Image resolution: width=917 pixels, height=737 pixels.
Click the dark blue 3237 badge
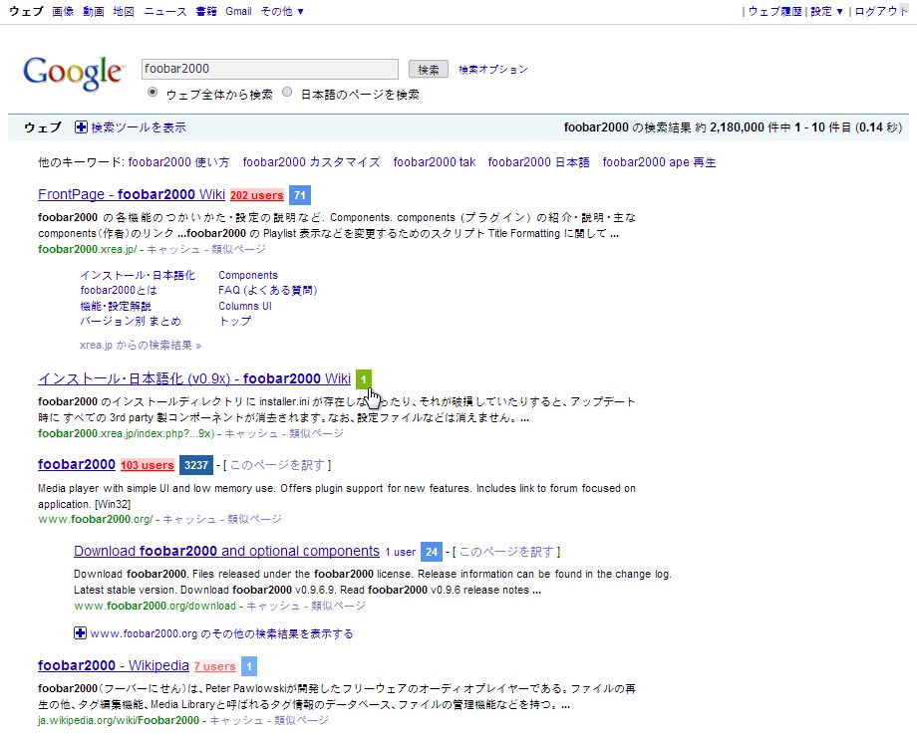pos(196,465)
